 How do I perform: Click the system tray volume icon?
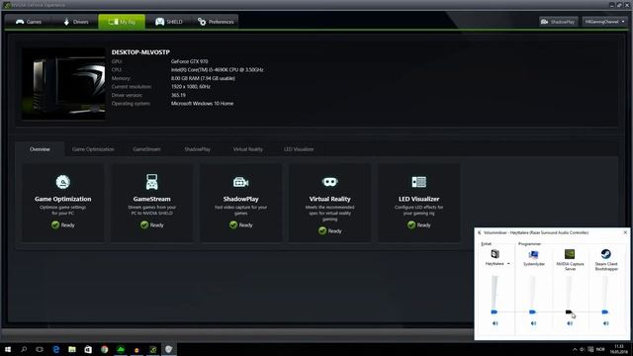[583, 349]
